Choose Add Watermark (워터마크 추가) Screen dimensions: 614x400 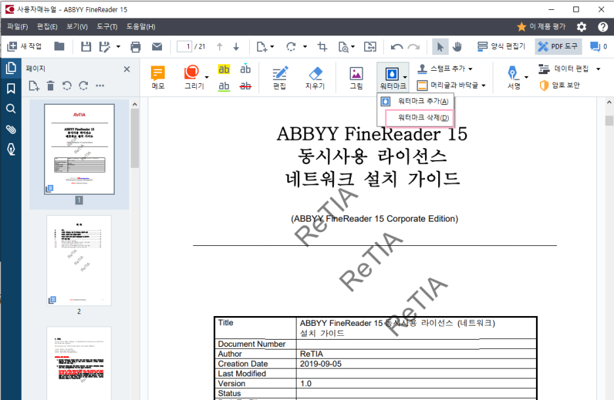[x=415, y=102]
